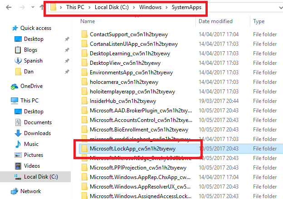The height and width of the screenshot is (199, 283).
Task: Select the Microsoft.AccountsControl folder
Action: coord(141,120)
